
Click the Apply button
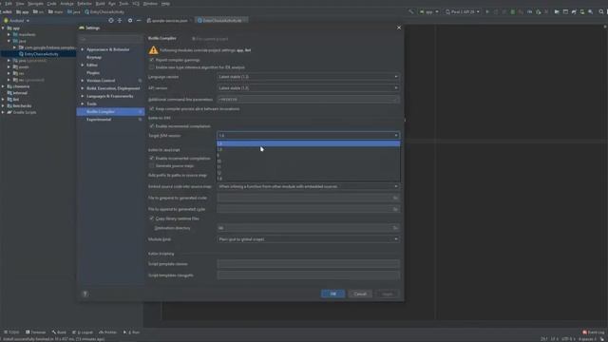(388, 294)
